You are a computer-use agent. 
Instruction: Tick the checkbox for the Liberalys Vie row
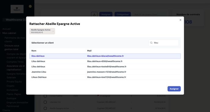[x=45, y=102]
